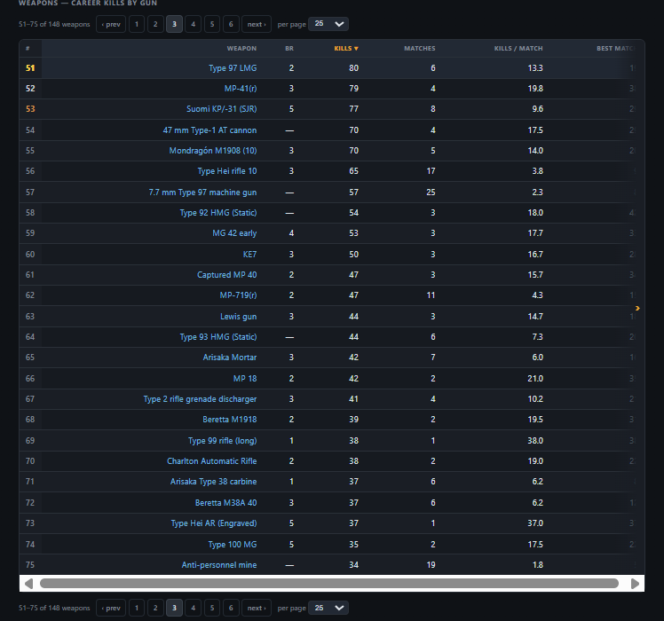Sort by the BR column header

(289, 48)
